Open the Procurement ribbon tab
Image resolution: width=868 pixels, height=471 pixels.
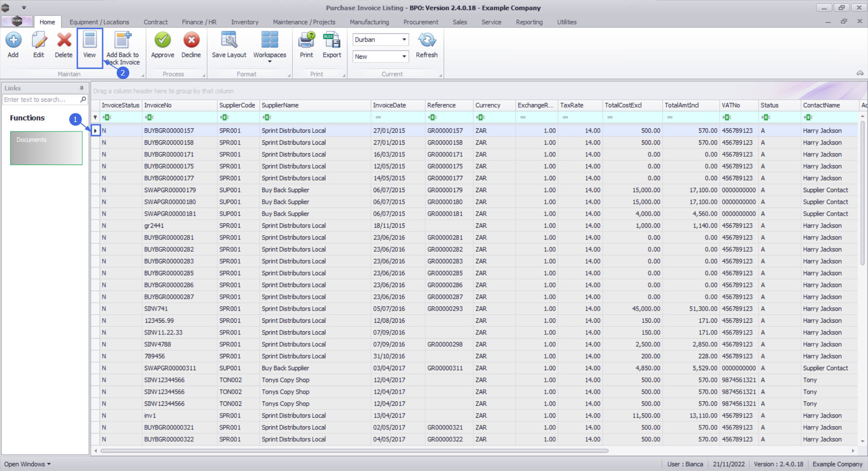tap(420, 22)
